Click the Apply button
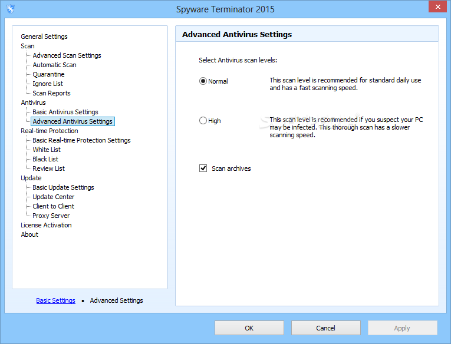 [402, 328]
